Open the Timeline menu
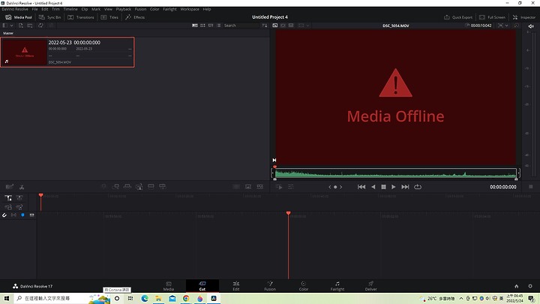The height and width of the screenshot is (304, 540). 70,9
